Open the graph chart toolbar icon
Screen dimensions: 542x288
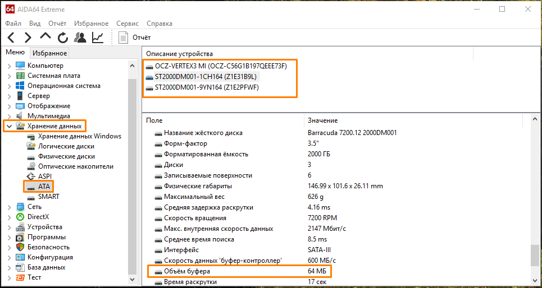98,37
